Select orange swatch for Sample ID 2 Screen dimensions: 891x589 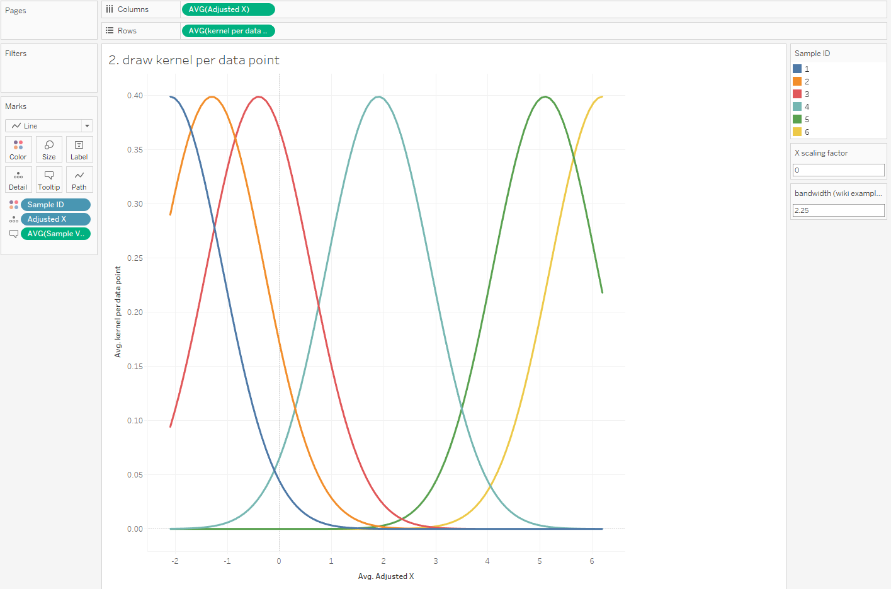(797, 81)
